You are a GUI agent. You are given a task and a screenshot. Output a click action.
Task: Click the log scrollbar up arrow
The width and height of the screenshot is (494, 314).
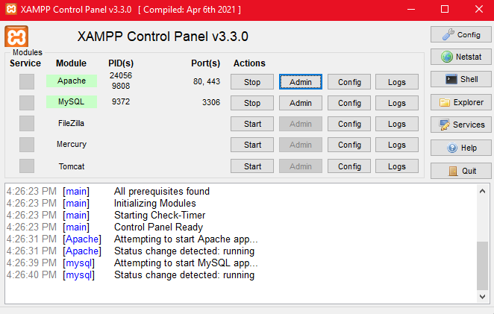[x=482, y=191]
